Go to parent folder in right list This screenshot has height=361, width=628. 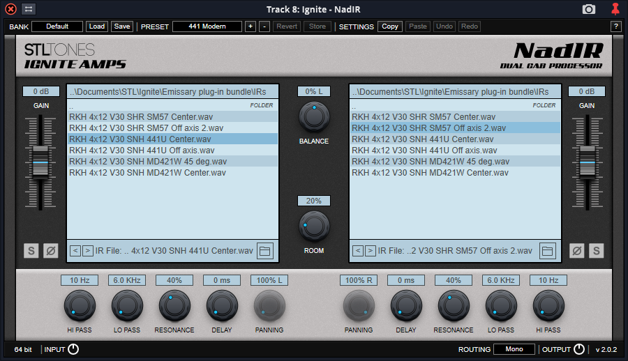[x=455, y=106]
